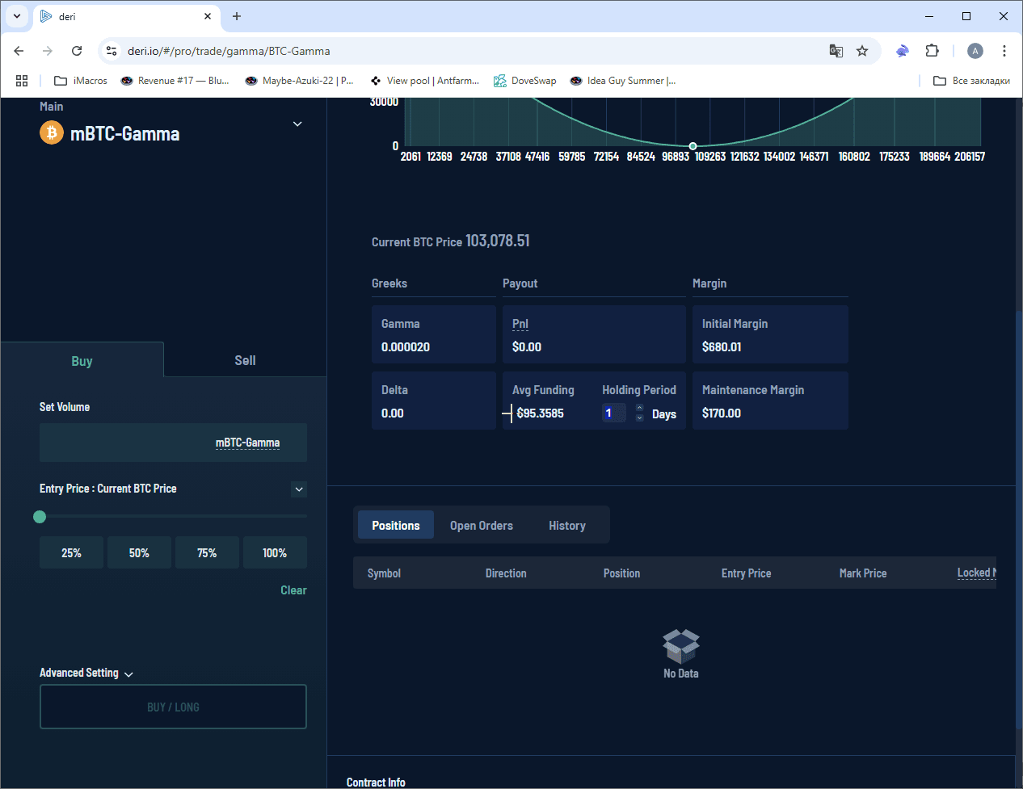This screenshot has width=1023, height=789.
Task: Open the History tab
Action: [567, 525]
